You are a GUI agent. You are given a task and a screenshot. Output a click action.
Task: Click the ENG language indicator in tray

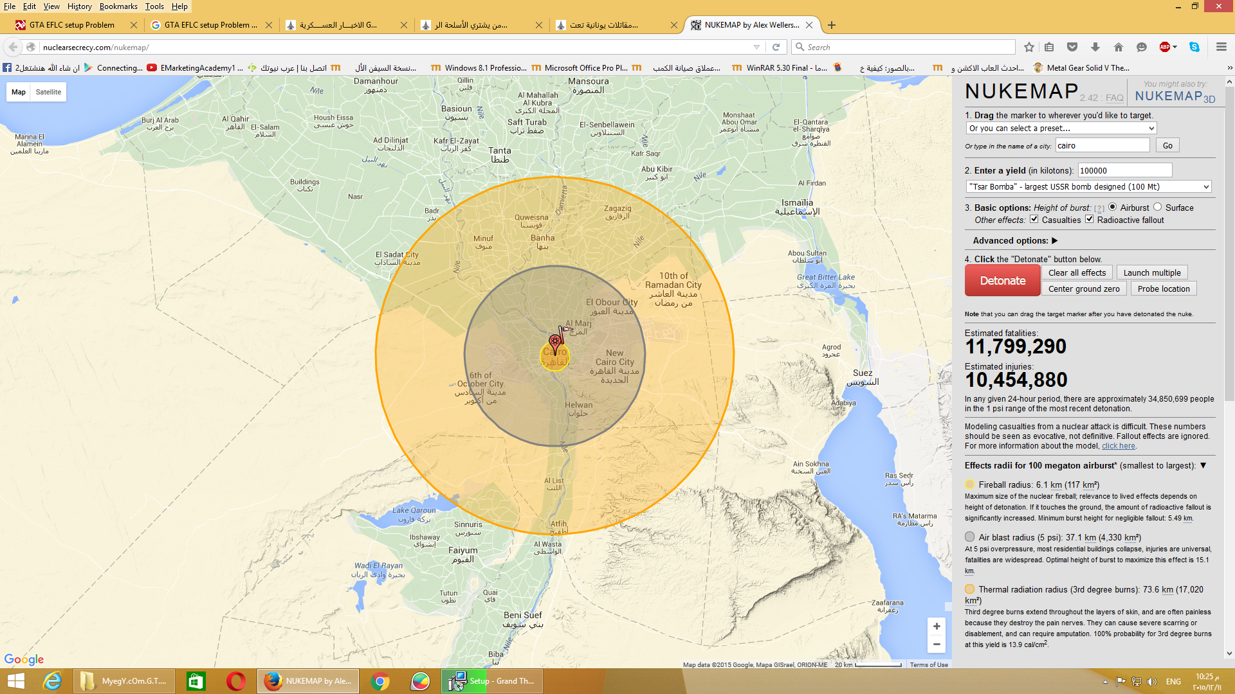1173,682
